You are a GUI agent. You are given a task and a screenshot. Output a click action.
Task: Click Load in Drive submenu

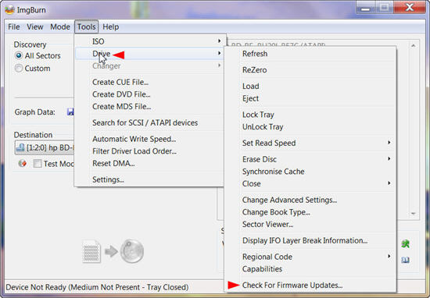pyautogui.click(x=310, y=86)
